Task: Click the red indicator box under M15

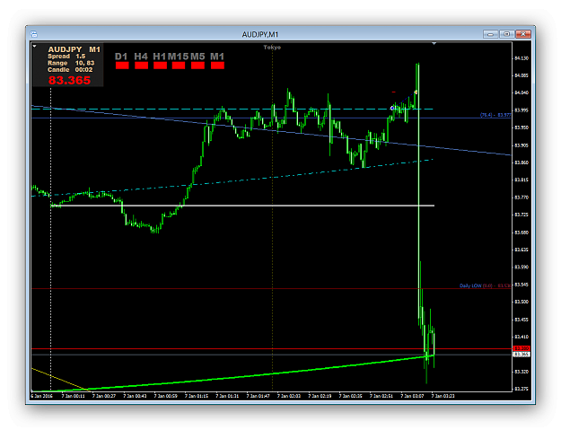Action: [179, 66]
